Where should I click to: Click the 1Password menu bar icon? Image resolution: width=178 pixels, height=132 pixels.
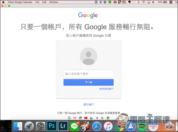tap(96, 2)
